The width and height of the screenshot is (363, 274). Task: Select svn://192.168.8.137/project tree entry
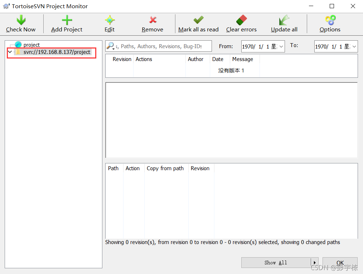(57, 52)
